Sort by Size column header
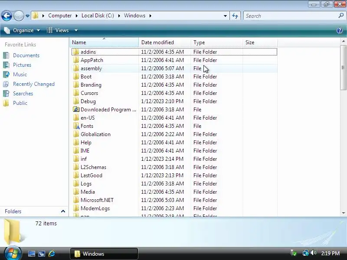Viewport: 347px width, 260px height. (260, 42)
